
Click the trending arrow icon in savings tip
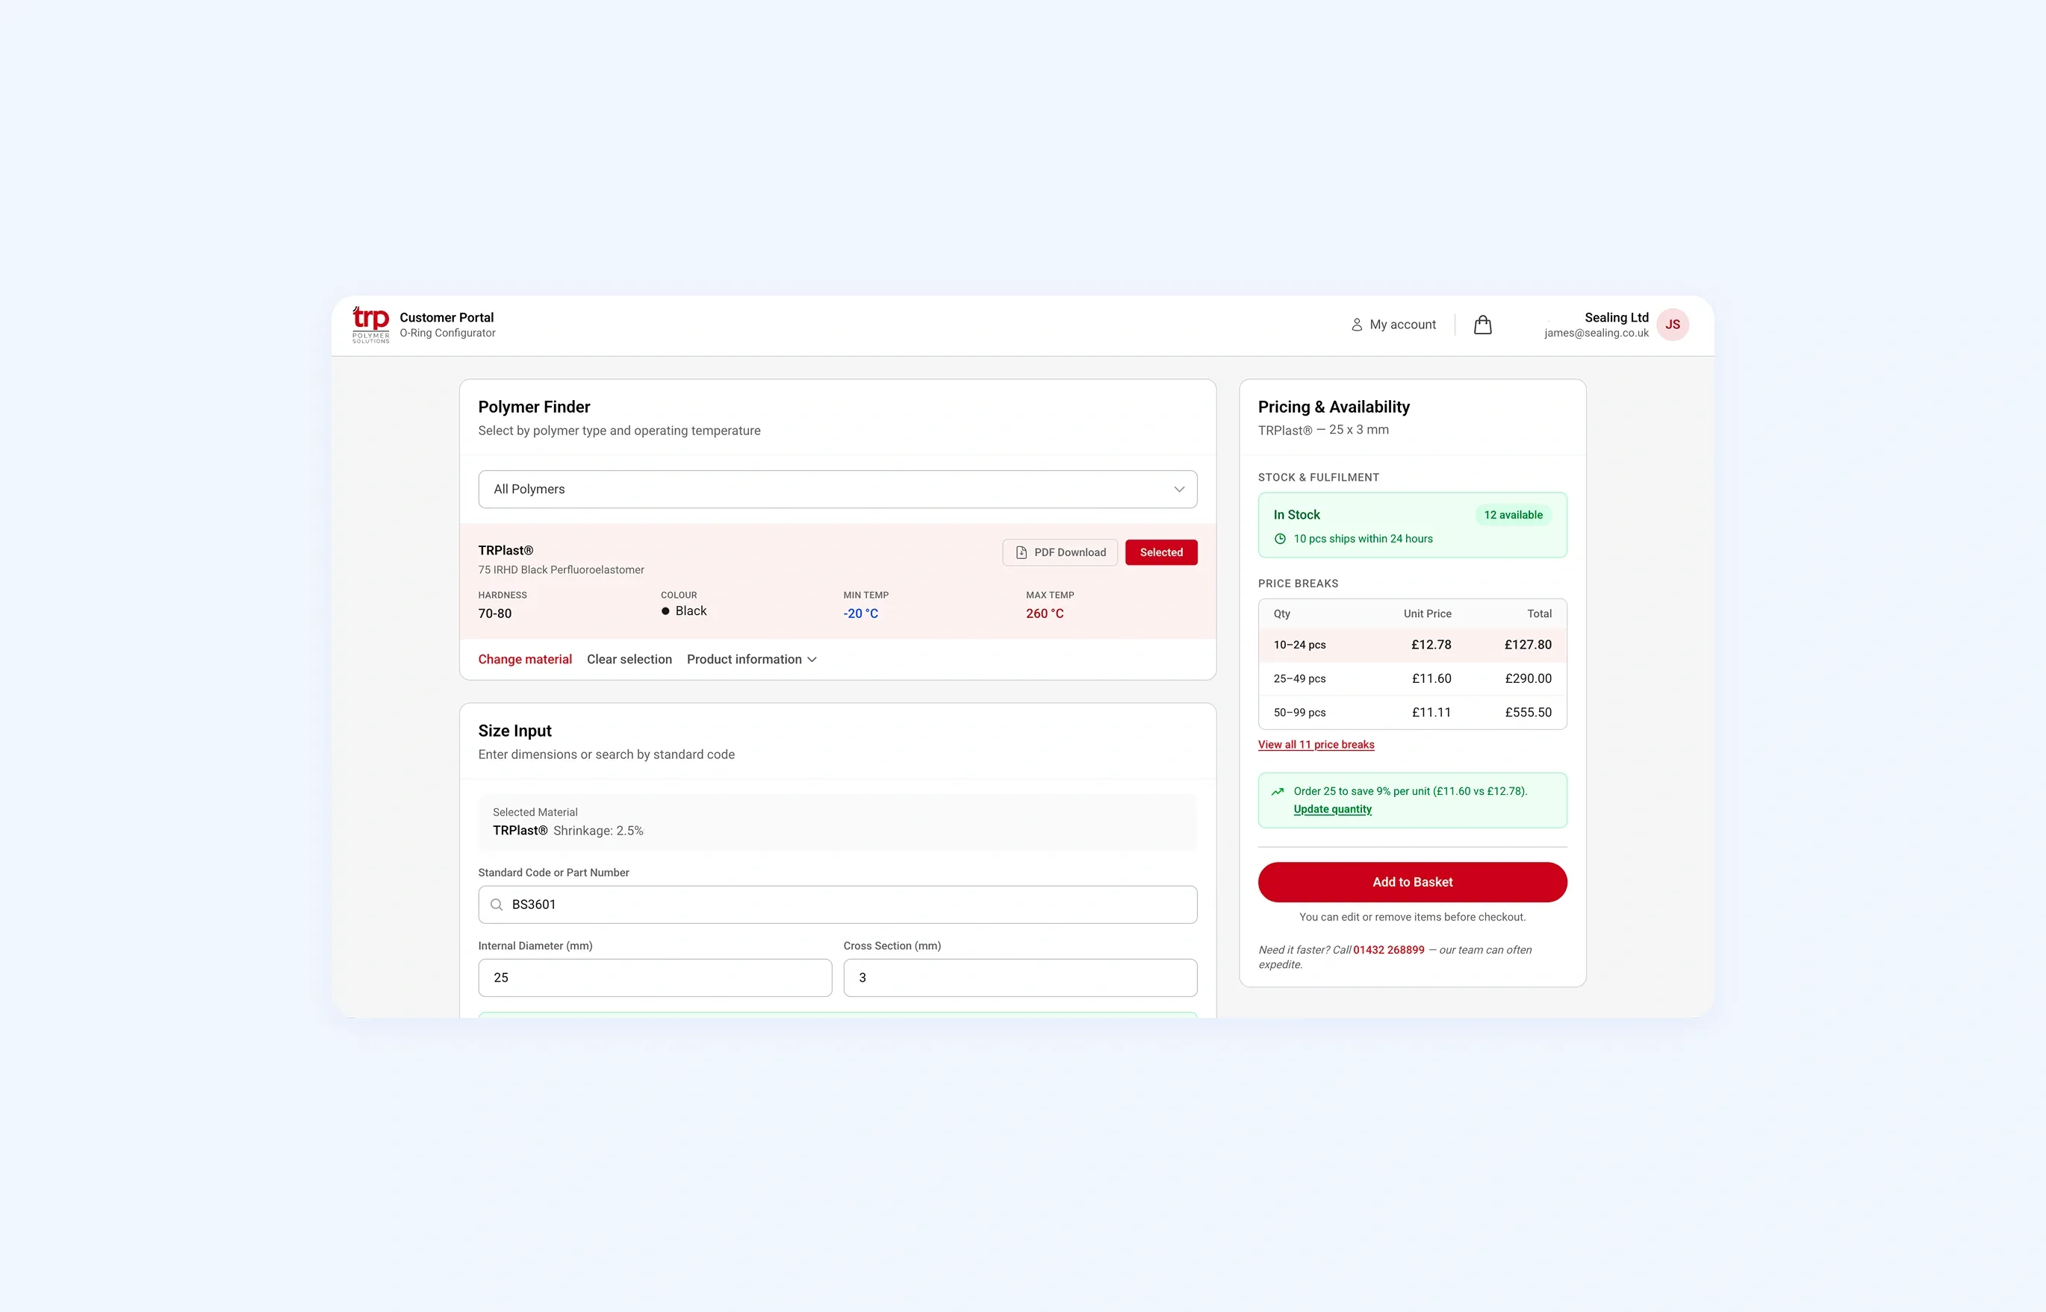point(1278,792)
